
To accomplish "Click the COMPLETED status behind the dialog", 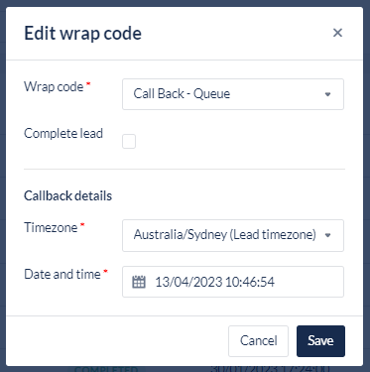I will click(106, 369).
